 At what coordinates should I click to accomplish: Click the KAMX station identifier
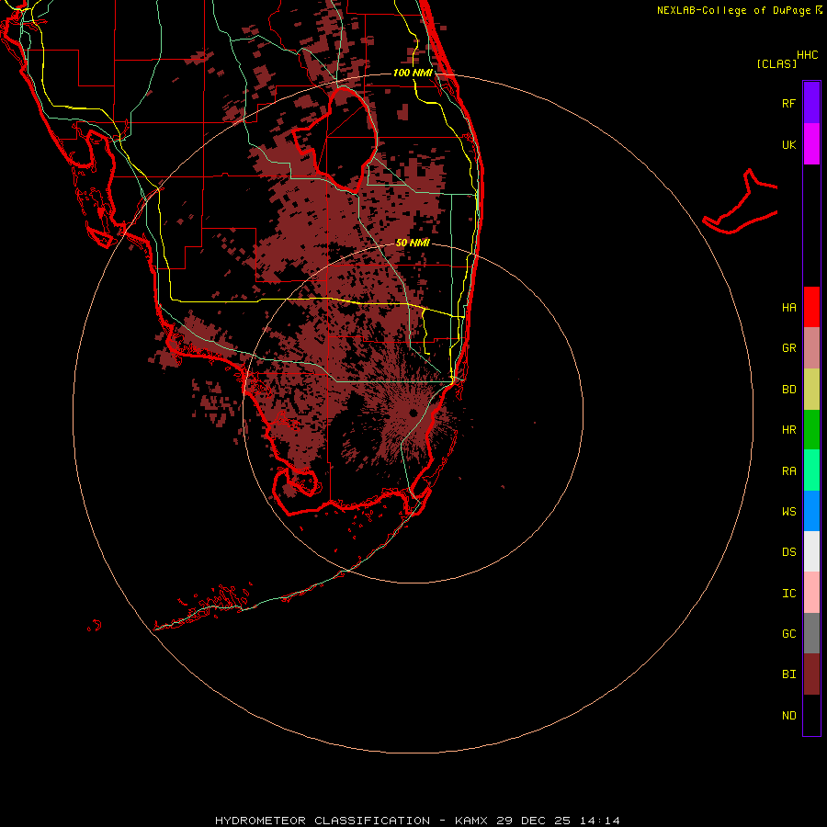(471, 821)
